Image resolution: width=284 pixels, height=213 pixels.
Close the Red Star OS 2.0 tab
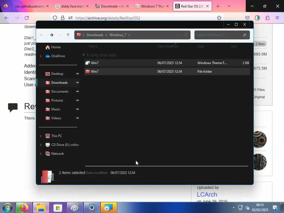coord(207,6)
